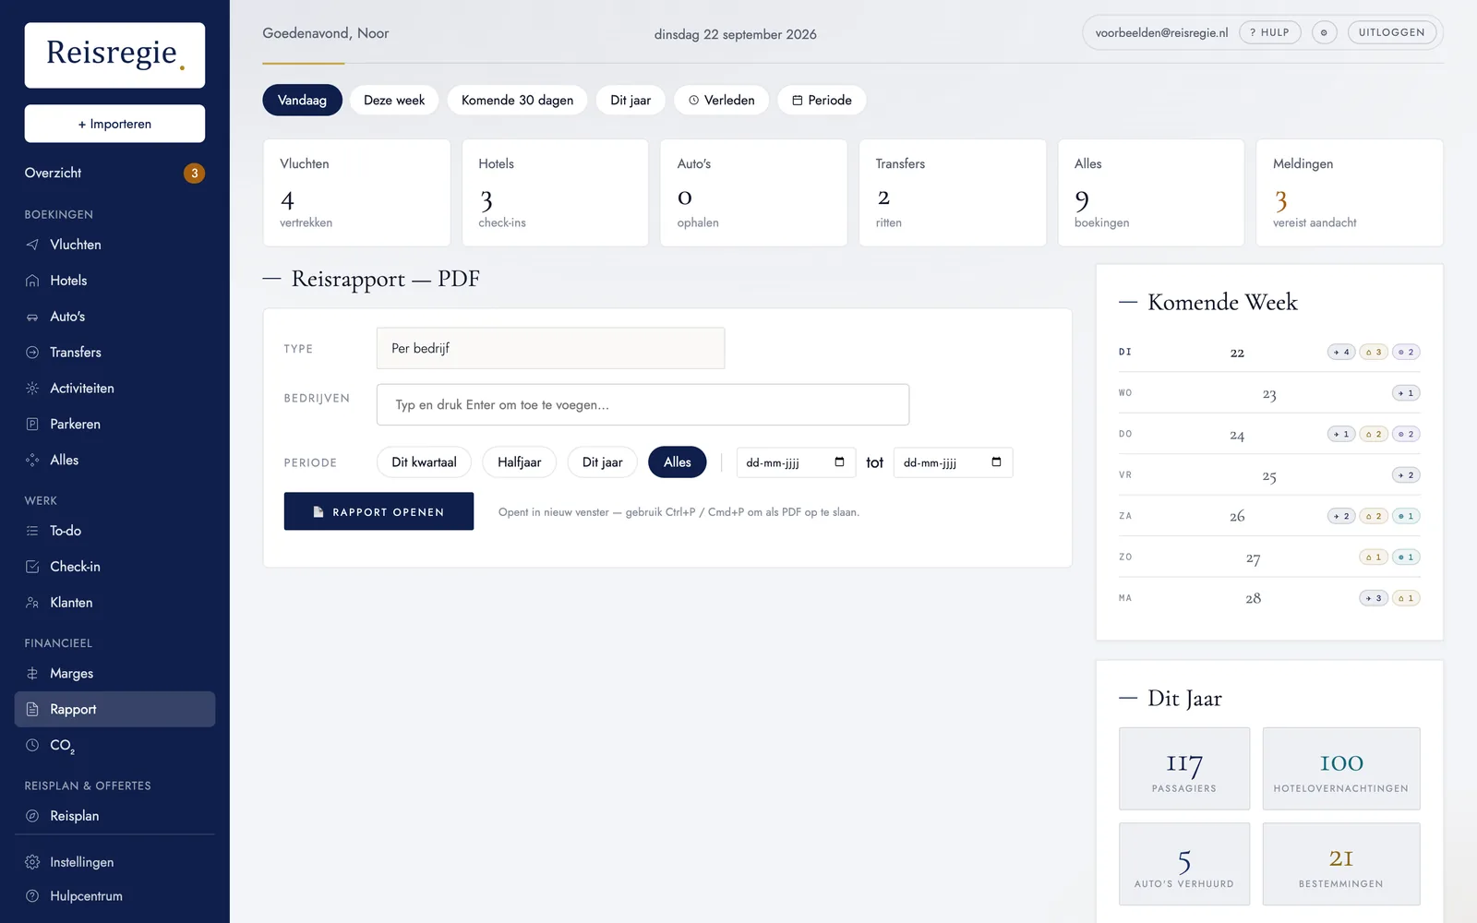Open the Periode filter tab

822,100
